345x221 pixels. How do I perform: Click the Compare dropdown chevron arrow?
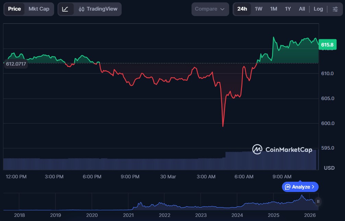coord(222,9)
